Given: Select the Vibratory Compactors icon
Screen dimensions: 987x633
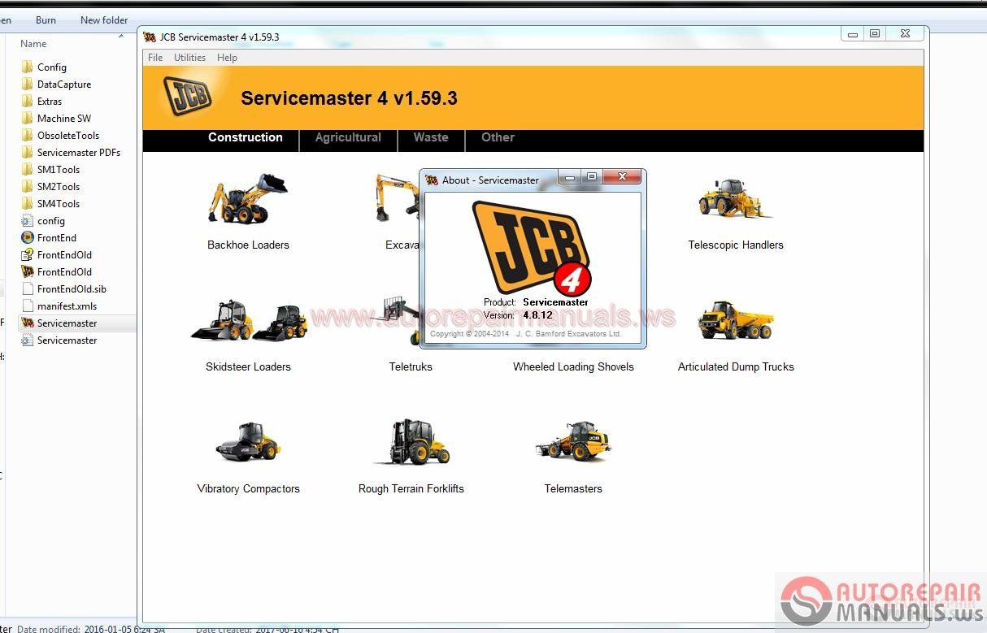Looking at the screenshot, I should 248,443.
